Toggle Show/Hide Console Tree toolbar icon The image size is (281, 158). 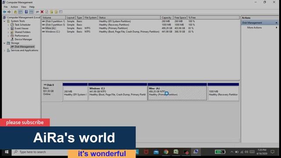[21, 12]
